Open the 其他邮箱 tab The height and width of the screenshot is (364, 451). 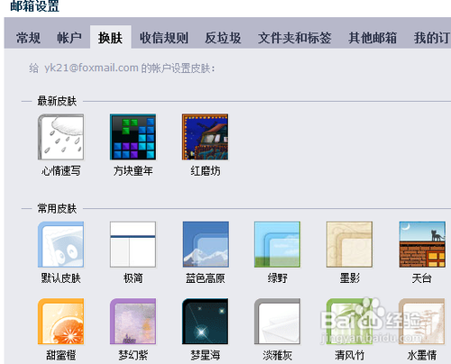pos(373,38)
